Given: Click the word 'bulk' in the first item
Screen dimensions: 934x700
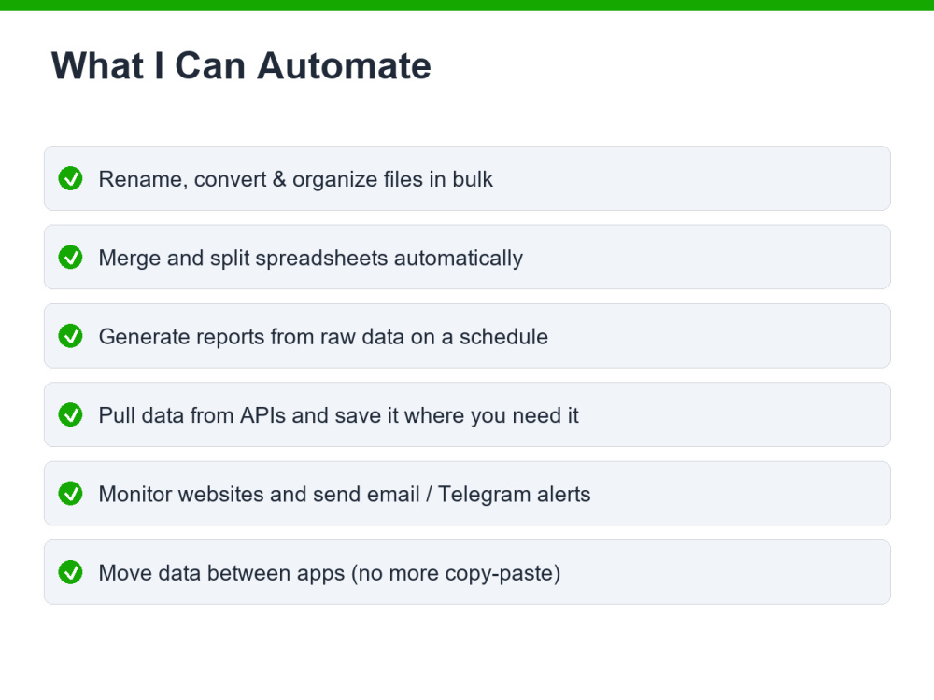Looking at the screenshot, I should point(473,179).
